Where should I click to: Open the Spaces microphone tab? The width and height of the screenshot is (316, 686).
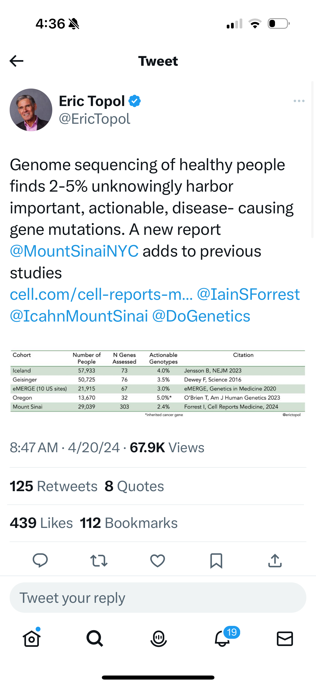(158, 638)
